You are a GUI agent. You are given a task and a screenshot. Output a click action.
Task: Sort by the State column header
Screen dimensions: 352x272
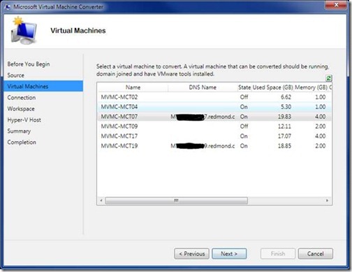pyautogui.click(x=244, y=87)
